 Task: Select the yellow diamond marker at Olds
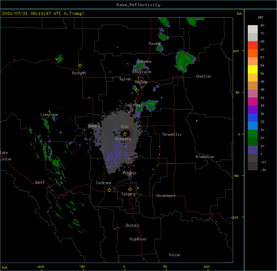(x=125, y=134)
